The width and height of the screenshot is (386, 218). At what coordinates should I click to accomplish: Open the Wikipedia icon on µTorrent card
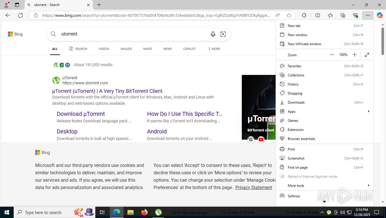[x=251, y=139]
